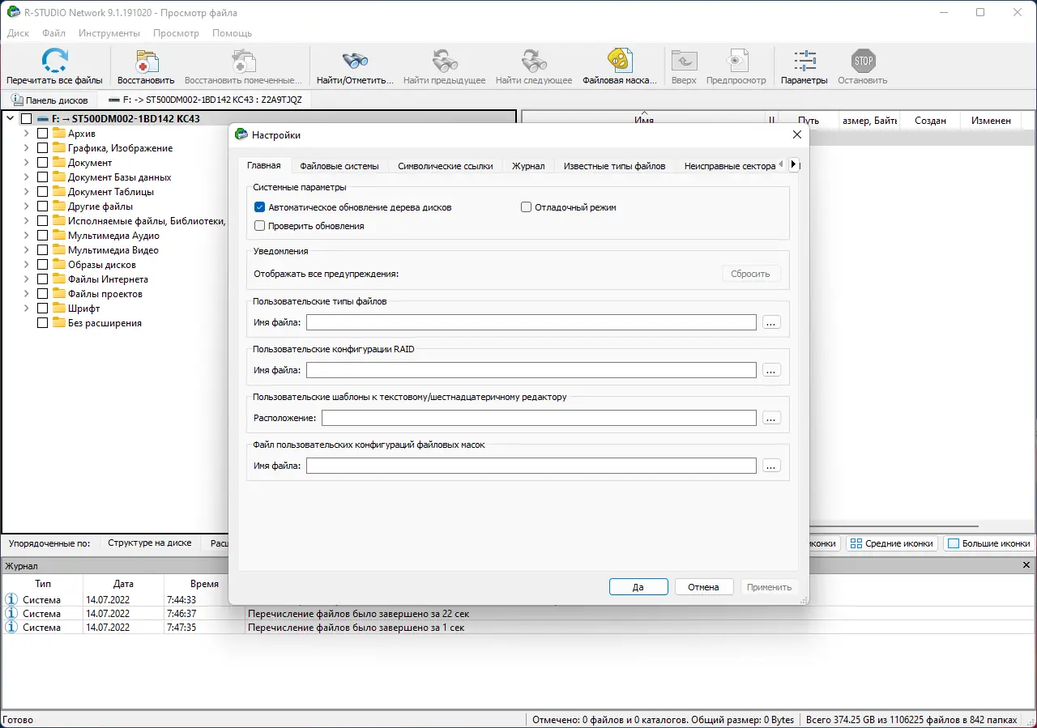The height and width of the screenshot is (728, 1037).
Task: Show more settings tabs with right arrow
Action: click(793, 164)
